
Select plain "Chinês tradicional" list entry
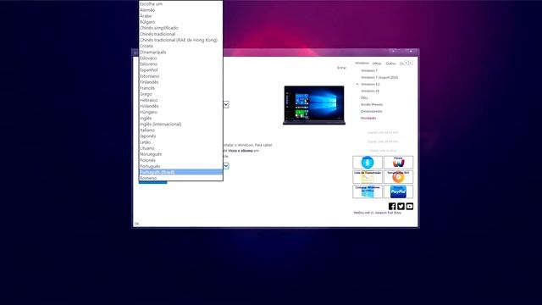(180, 34)
